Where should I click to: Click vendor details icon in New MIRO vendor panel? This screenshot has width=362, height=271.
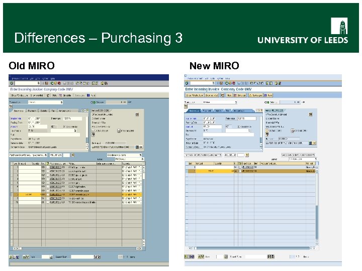coord(311,114)
